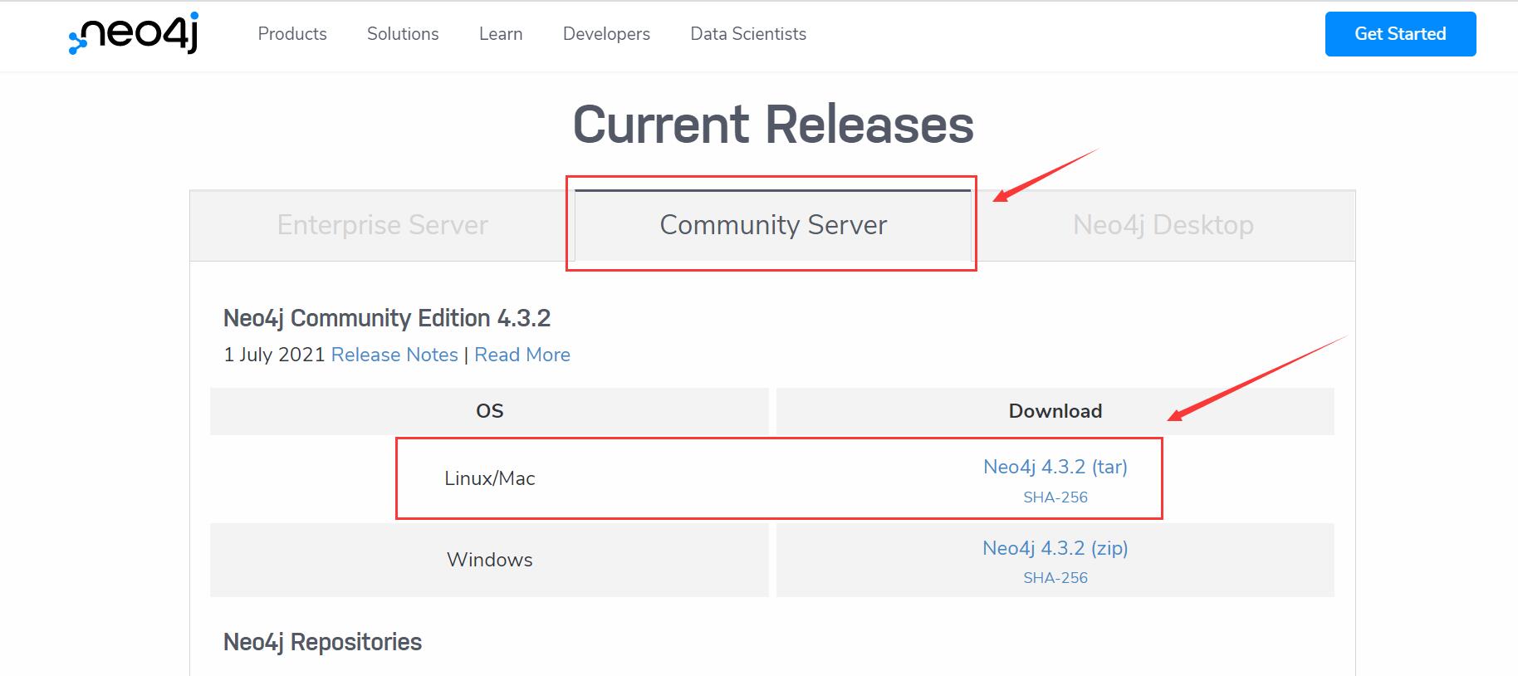Click the Neo4j logo
Image resolution: width=1518 pixels, height=676 pixels.
pos(134,33)
